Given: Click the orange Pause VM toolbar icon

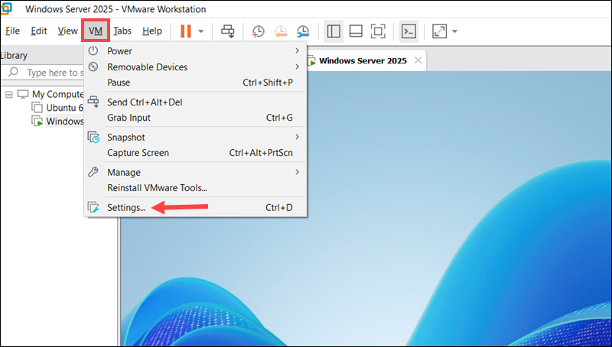Looking at the screenshot, I should tap(185, 31).
